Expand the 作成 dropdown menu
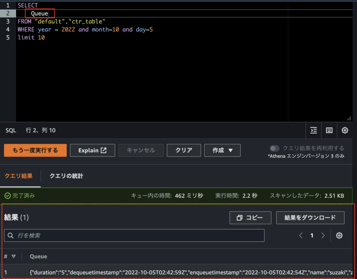The width and height of the screenshot is (357, 279). 222,150
